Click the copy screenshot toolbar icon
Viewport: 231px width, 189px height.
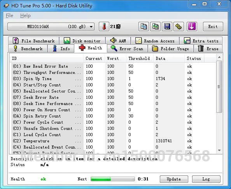pyautogui.click(x=155, y=26)
